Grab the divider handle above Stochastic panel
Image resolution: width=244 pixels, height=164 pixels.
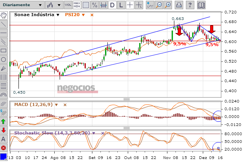pyautogui.click(x=127, y=128)
